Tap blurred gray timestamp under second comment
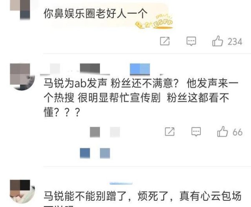Image resolution: width=251 pixels, height=207 pixels. pyautogui.click(x=105, y=132)
